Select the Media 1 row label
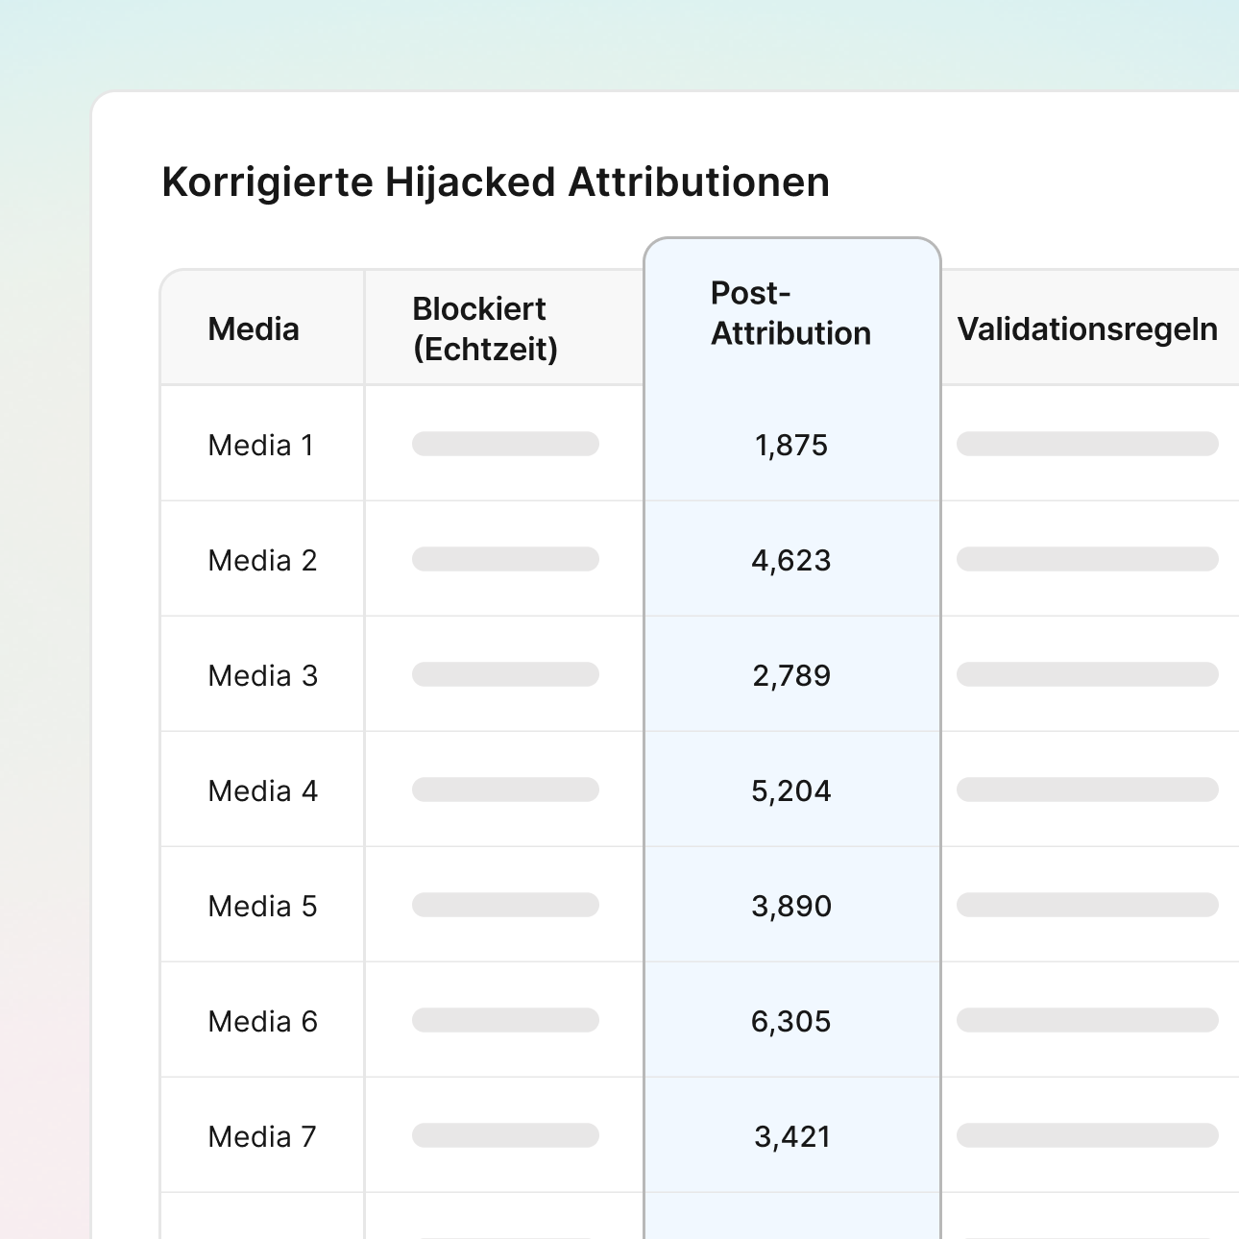 coord(261,446)
